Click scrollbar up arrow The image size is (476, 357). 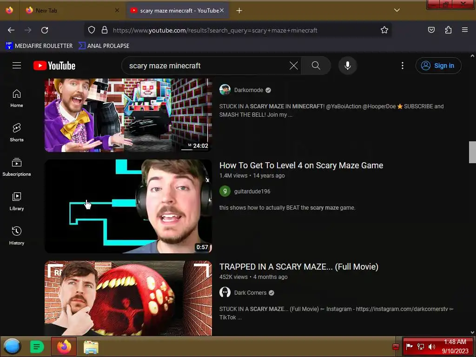click(472, 56)
